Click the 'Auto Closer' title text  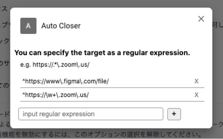click(x=61, y=26)
